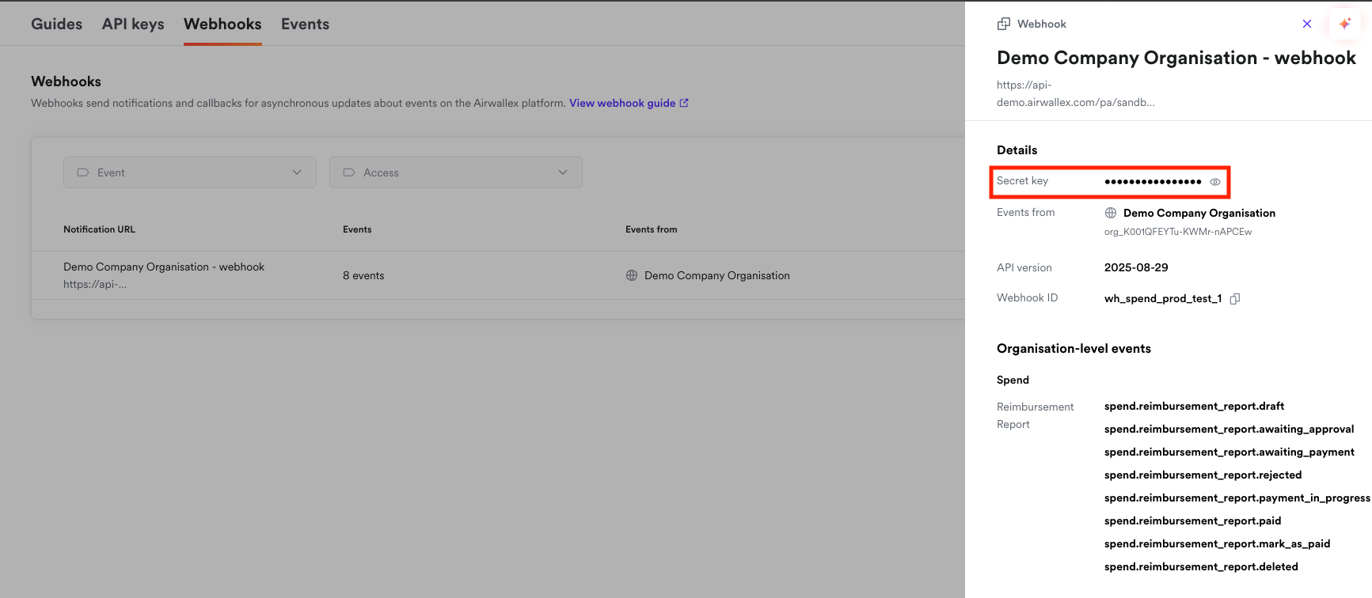Click the wh_spend_prod_test_1 Webhook ID text
This screenshot has height=598, width=1372.
point(1163,298)
